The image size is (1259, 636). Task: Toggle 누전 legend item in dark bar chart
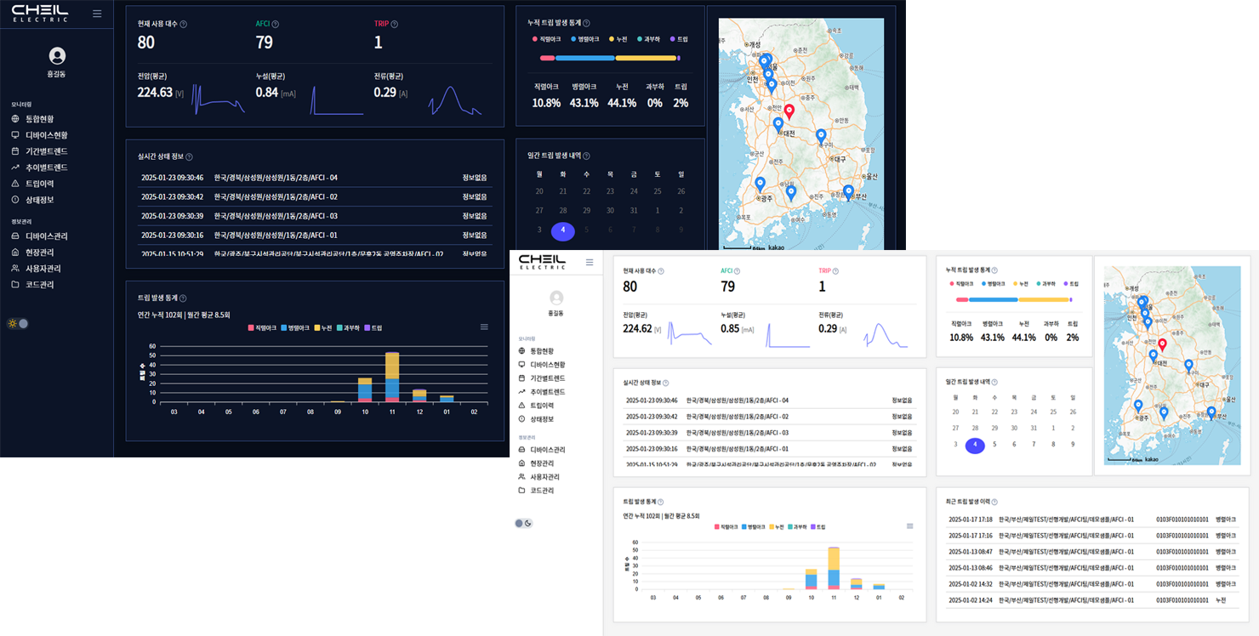pyautogui.click(x=322, y=327)
